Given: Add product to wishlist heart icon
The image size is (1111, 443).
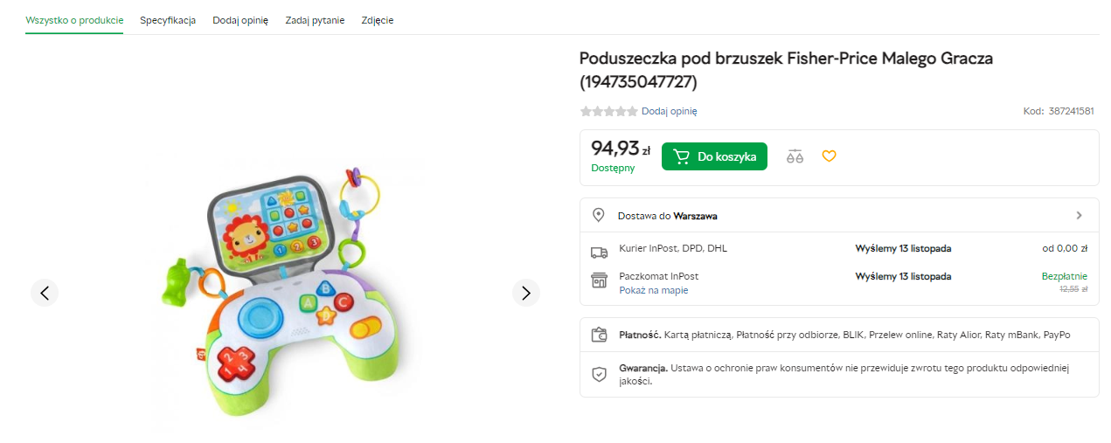Looking at the screenshot, I should (x=830, y=156).
